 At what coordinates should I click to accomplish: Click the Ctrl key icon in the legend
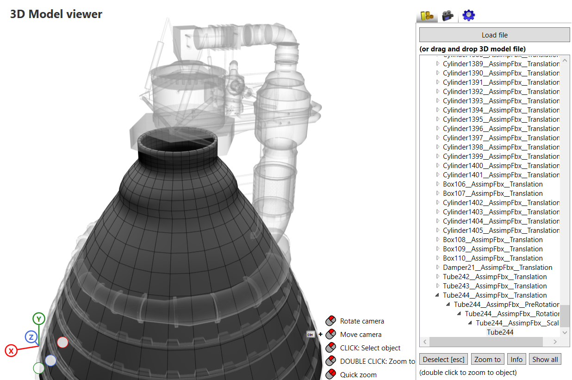(311, 334)
